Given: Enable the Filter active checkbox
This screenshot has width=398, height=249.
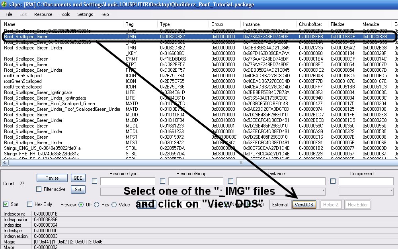Looking at the screenshot, I should 39,189.
